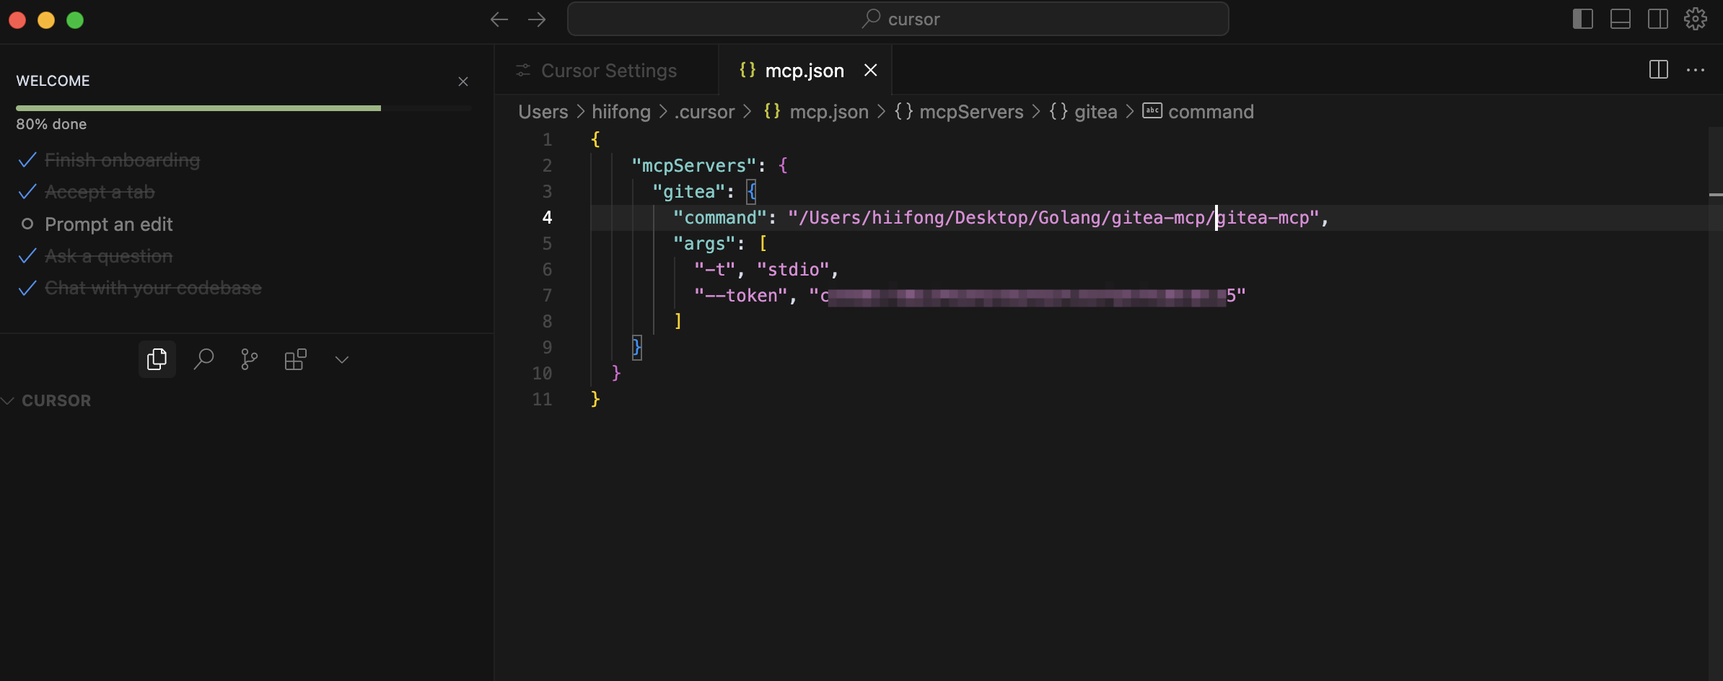Open the Search panel magnifier icon
This screenshot has width=1723, height=681.
203,359
